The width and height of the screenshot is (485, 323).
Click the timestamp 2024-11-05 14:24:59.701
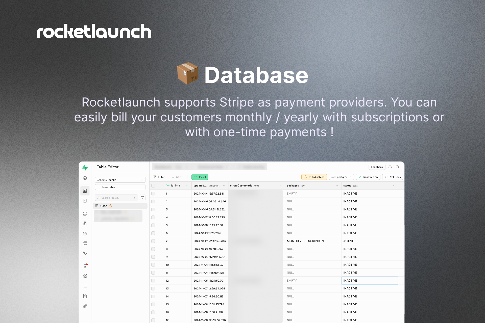click(209, 281)
